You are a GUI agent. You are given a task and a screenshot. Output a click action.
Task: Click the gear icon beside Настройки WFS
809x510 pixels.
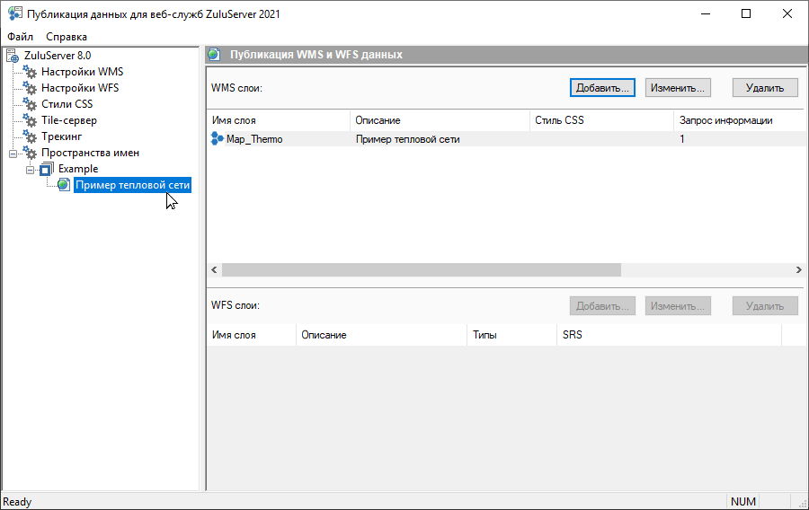(x=31, y=88)
